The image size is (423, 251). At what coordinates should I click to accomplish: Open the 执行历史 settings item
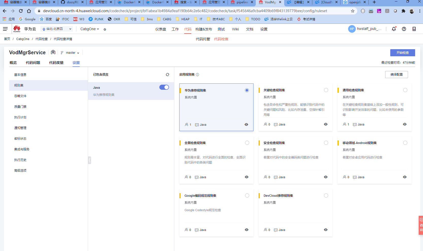tap(48, 160)
